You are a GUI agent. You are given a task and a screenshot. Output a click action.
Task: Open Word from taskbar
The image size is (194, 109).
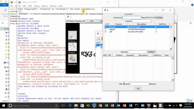pyautogui.click(x=131, y=106)
